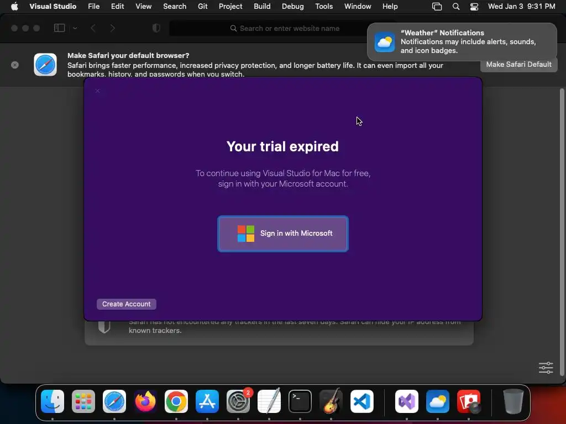Expand Safari sidebar tab group dropdown

click(x=75, y=28)
